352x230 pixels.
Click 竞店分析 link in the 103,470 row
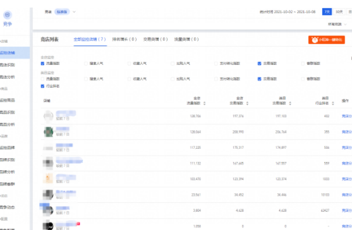346,179
